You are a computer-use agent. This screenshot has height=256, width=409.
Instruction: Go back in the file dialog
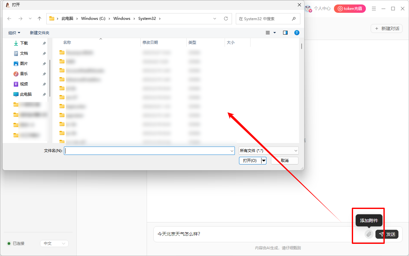click(x=9, y=19)
